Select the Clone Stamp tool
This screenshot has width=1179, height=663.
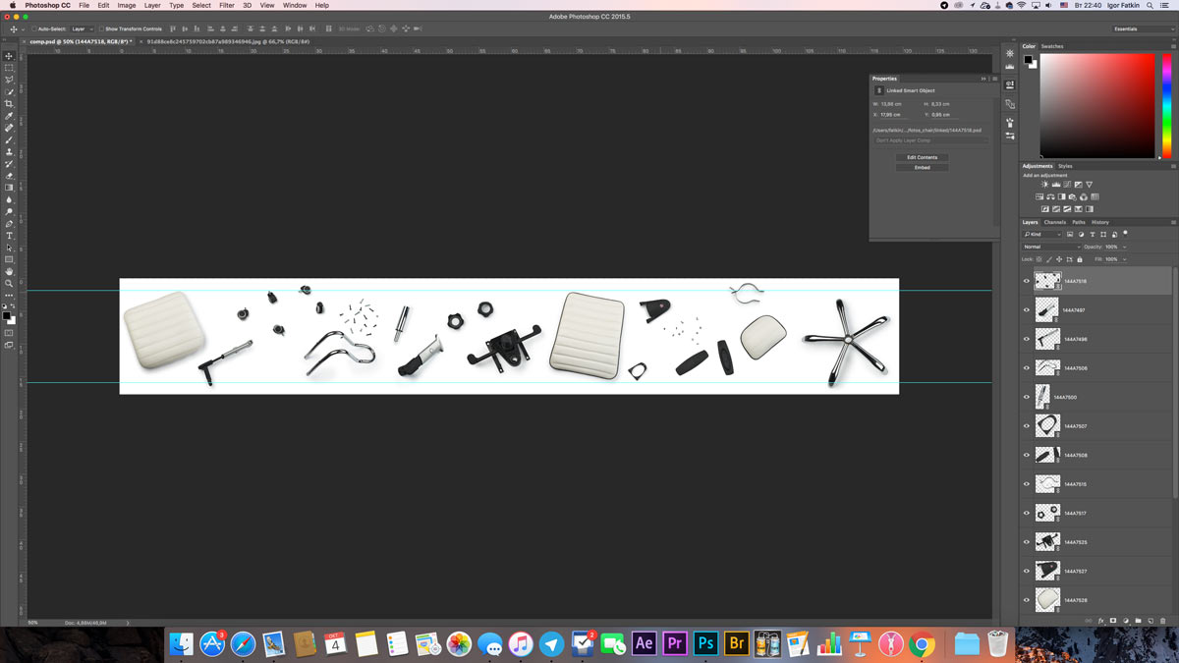coord(10,151)
